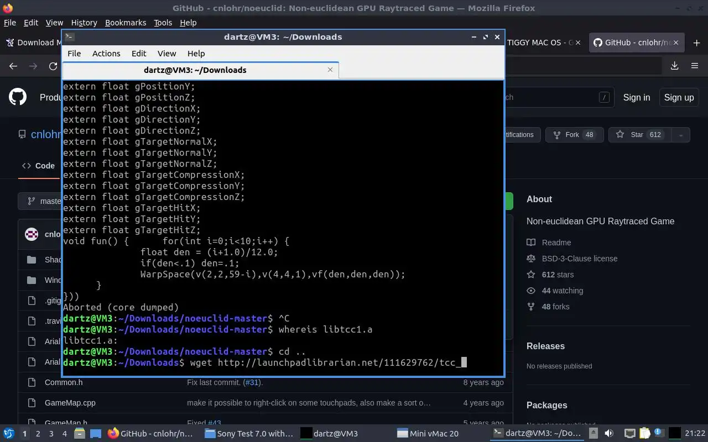The height and width of the screenshot is (442, 708).
Task: Open Firefox downloads panel icon
Action: tap(674, 66)
